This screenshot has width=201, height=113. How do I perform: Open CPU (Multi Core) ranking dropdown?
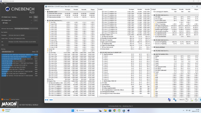tap(8, 52)
